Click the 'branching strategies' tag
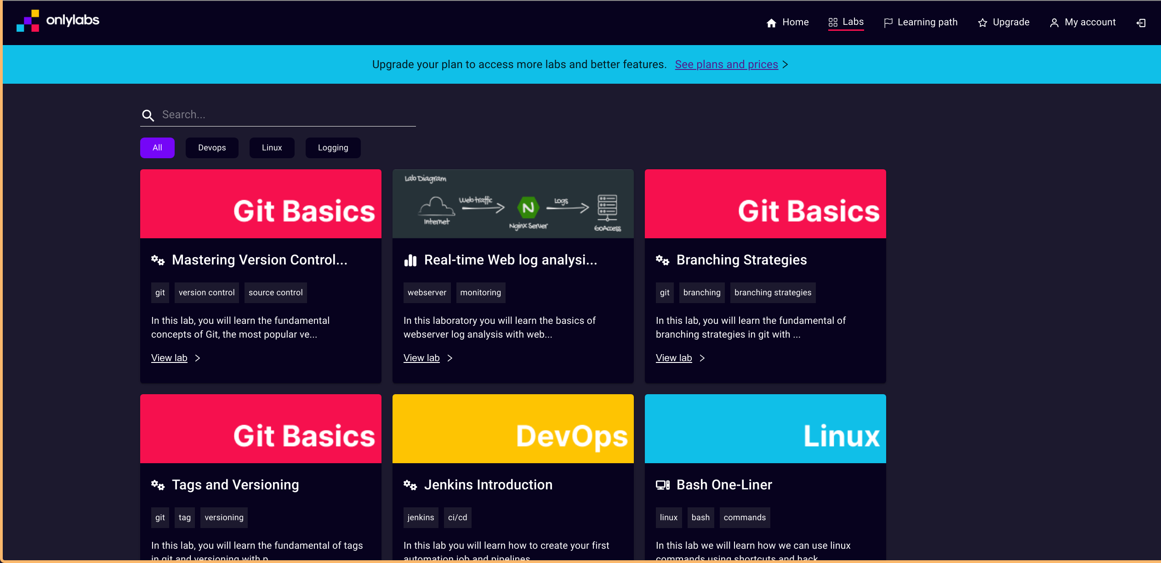 [x=773, y=293]
